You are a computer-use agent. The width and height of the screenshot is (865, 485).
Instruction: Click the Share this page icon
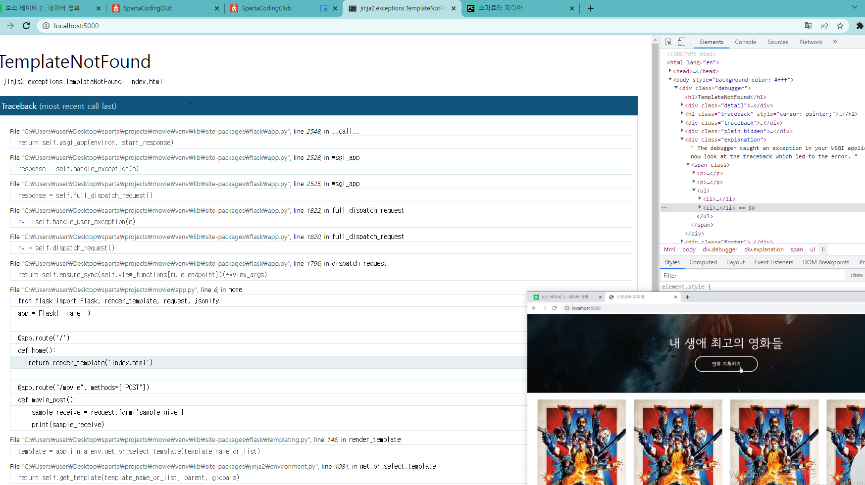(824, 26)
